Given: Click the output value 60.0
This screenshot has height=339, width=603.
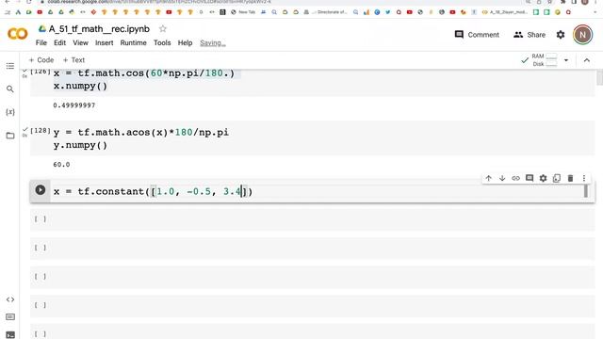Looking at the screenshot, I should click(x=61, y=165).
